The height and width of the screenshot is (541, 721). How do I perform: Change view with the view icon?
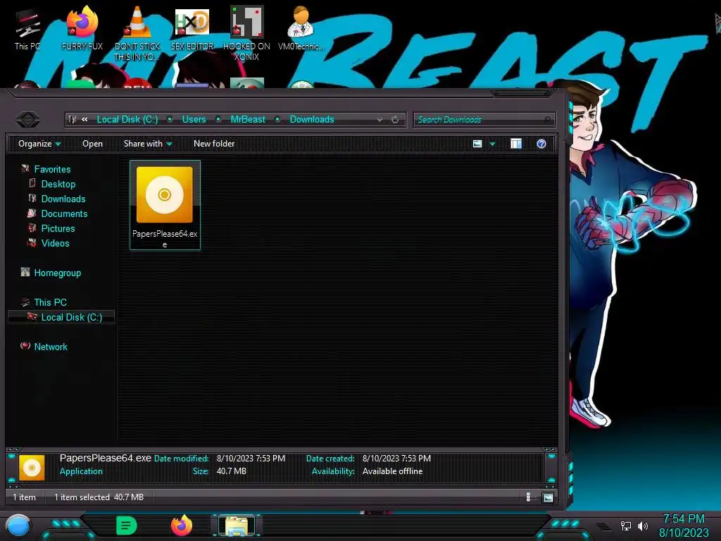click(x=477, y=144)
